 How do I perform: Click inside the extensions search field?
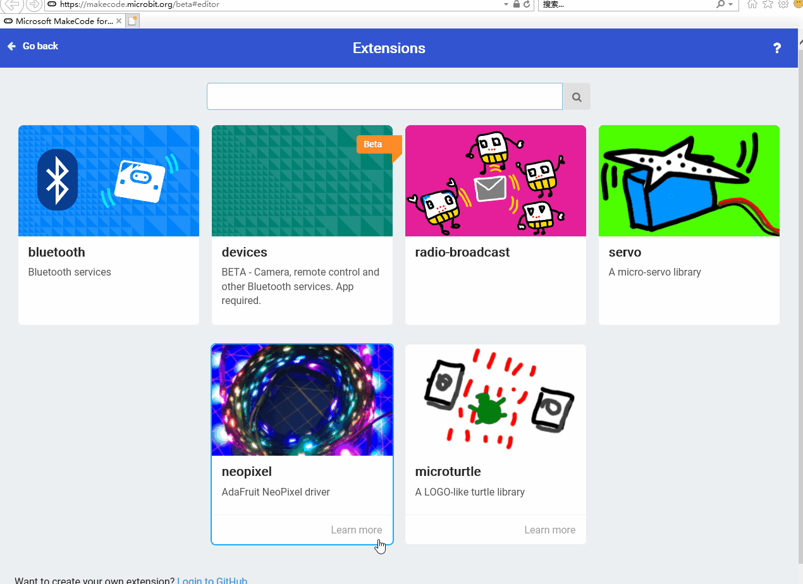pyautogui.click(x=384, y=96)
